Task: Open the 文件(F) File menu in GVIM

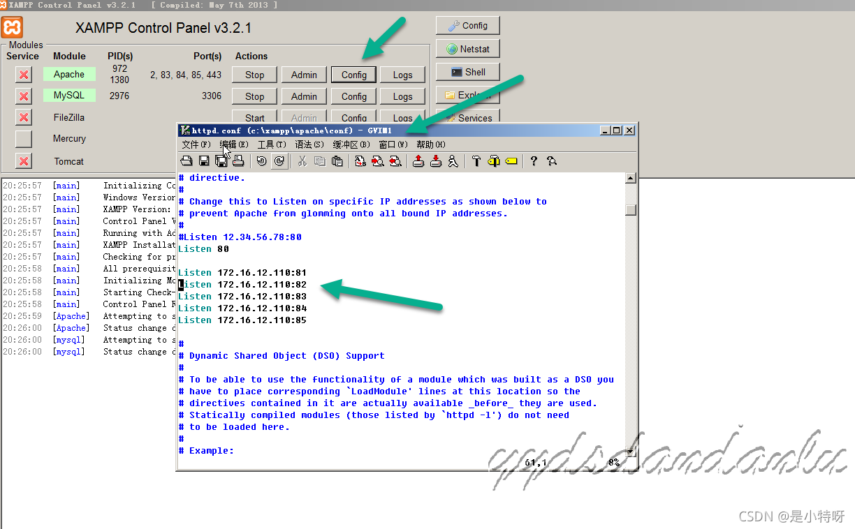Action: [x=196, y=144]
